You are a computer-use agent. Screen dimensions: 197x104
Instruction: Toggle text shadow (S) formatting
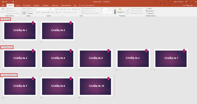pos(44,13)
